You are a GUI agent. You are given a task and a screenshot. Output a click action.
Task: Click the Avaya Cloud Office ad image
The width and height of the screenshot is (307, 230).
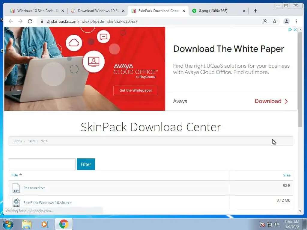point(85,69)
